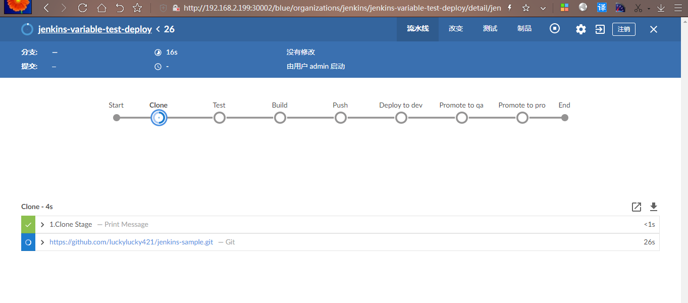This screenshot has width=688, height=303.
Task: Expand the 1.Clone Stage step chevron
Action: coord(42,225)
